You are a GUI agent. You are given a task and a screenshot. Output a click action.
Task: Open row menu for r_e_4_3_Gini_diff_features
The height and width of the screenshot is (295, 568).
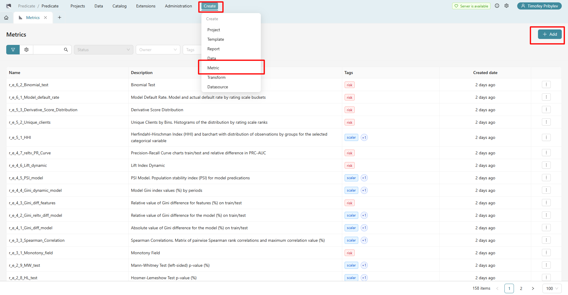[x=546, y=203]
